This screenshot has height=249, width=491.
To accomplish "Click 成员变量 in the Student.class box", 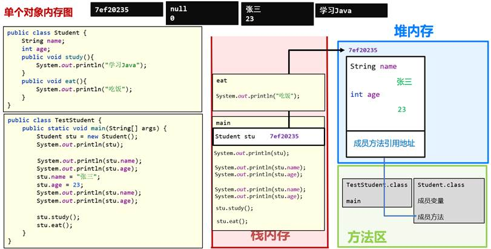I will tap(430, 201).
